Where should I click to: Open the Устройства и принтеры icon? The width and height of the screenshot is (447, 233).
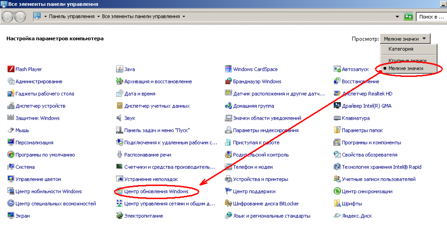[228, 179]
